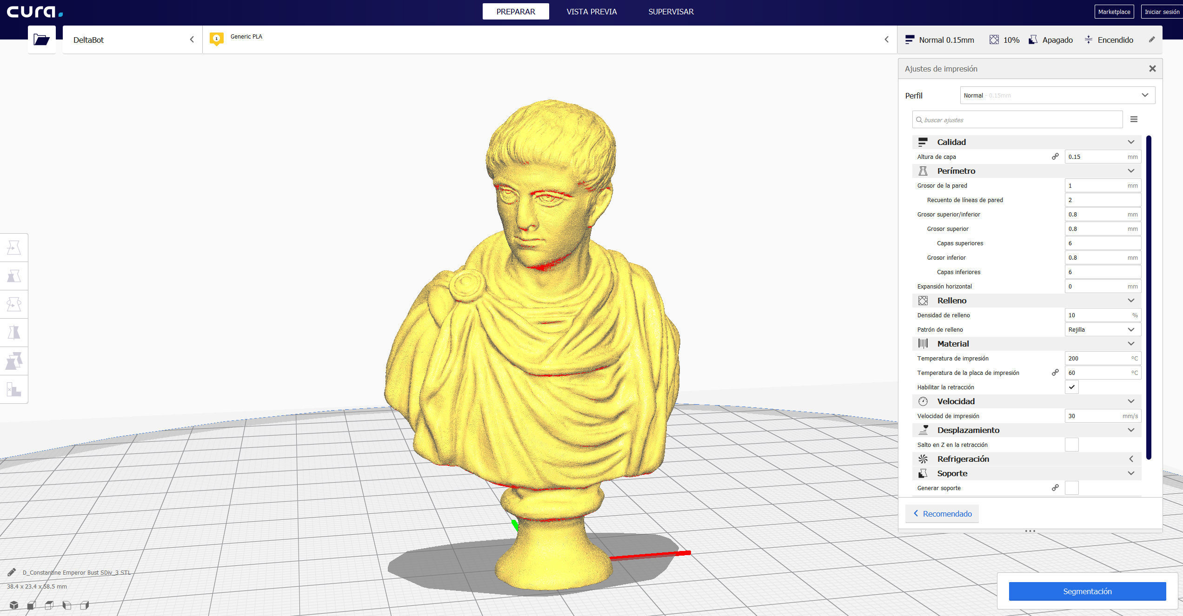This screenshot has width=1183, height=616.
Task: Switch to left side view cube icon
Action: tap(67, 605)
